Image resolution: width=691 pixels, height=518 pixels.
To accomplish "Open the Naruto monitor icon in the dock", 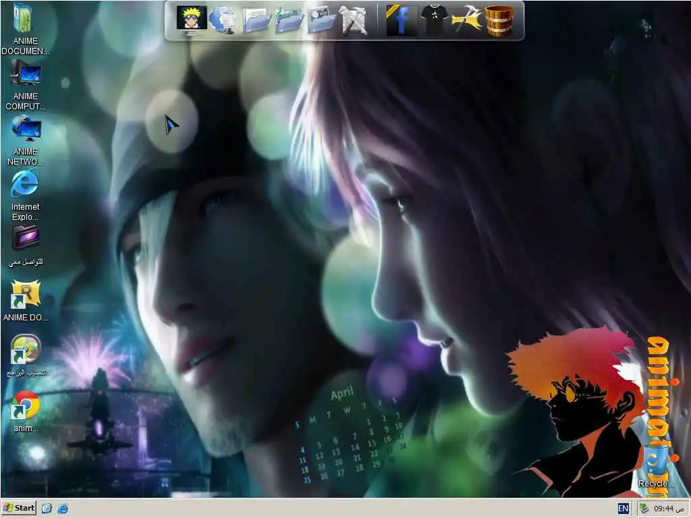I will pyautogui.click(x=192, y=20).
